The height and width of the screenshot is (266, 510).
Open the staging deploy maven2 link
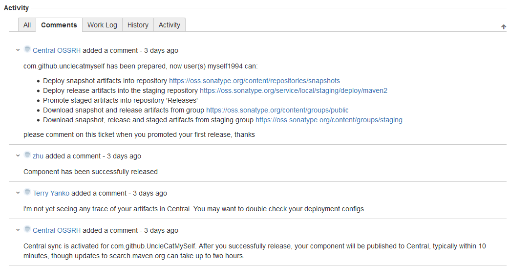tap(293, 90)
